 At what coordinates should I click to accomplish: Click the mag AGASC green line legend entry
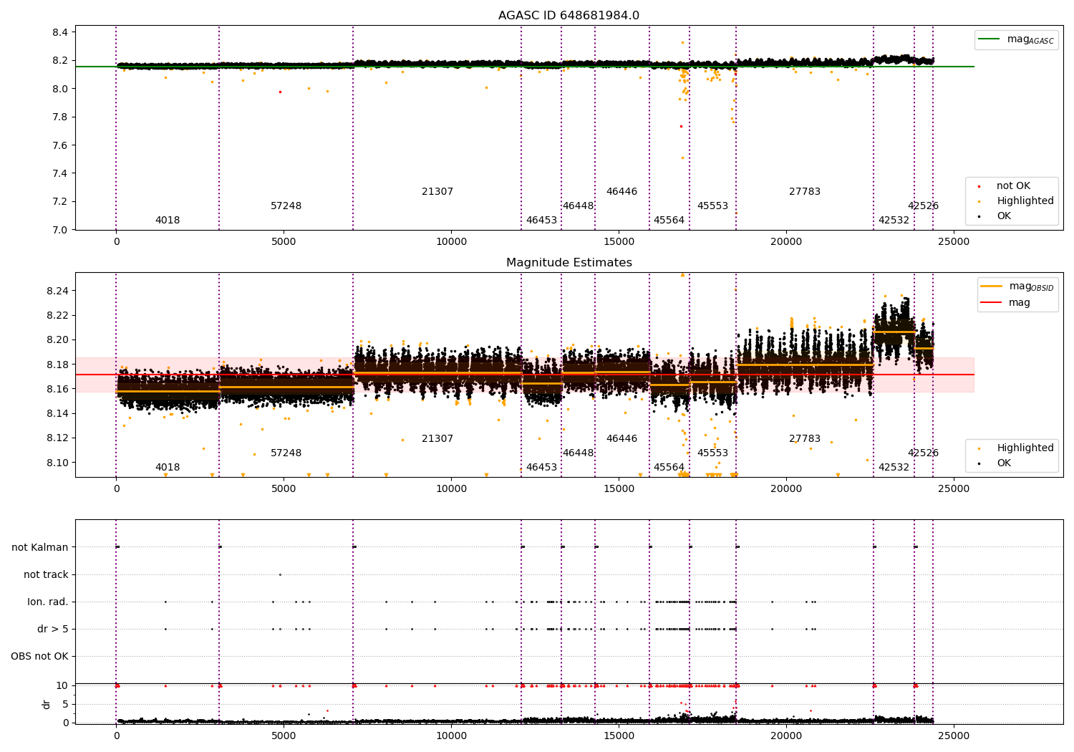click(x=1016, y=39)
